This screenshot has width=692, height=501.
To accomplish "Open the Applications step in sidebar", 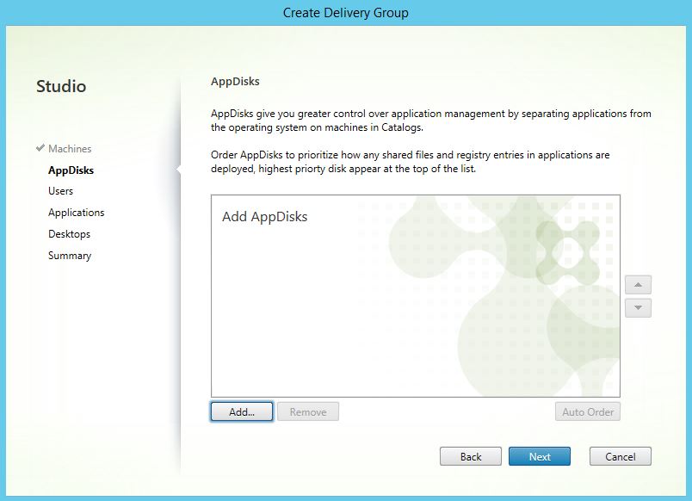I will [x=76, y=213].
